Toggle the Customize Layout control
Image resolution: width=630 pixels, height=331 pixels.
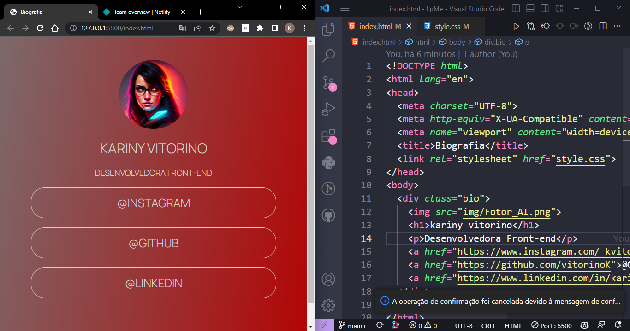pyautogui.click(x=559, y=8)
